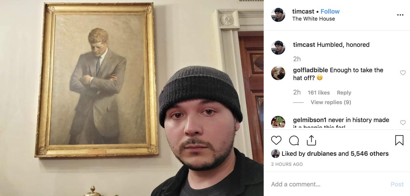Like gelmibson1's comment with small heart
Viewport: 410px width, 196px height.
[x=403, y=122]
